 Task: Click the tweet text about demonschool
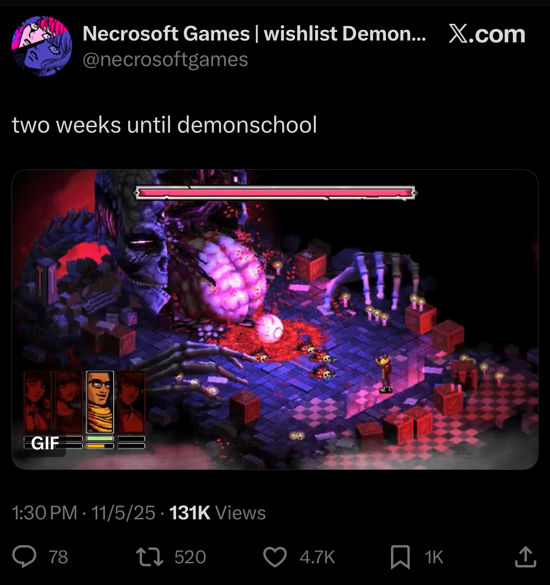pyautogui.click(x=165, y=125)
